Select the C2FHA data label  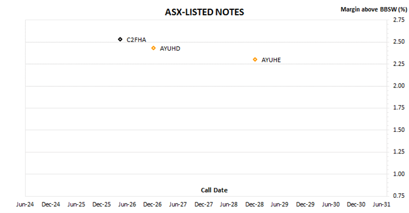click(136, 40)
